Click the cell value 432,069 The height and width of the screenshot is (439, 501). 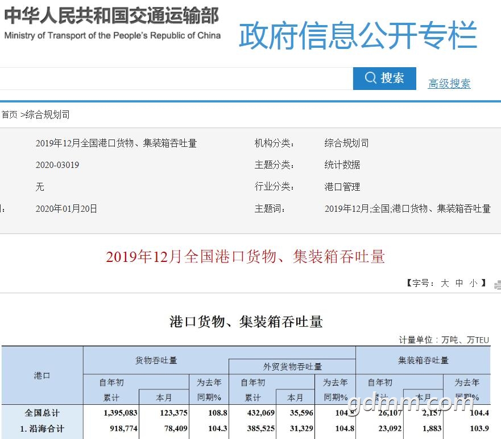click(260, 413)
